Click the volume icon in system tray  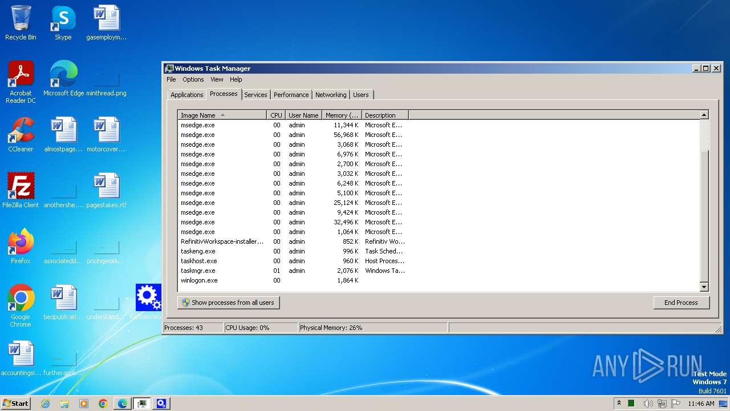point(648,404)
